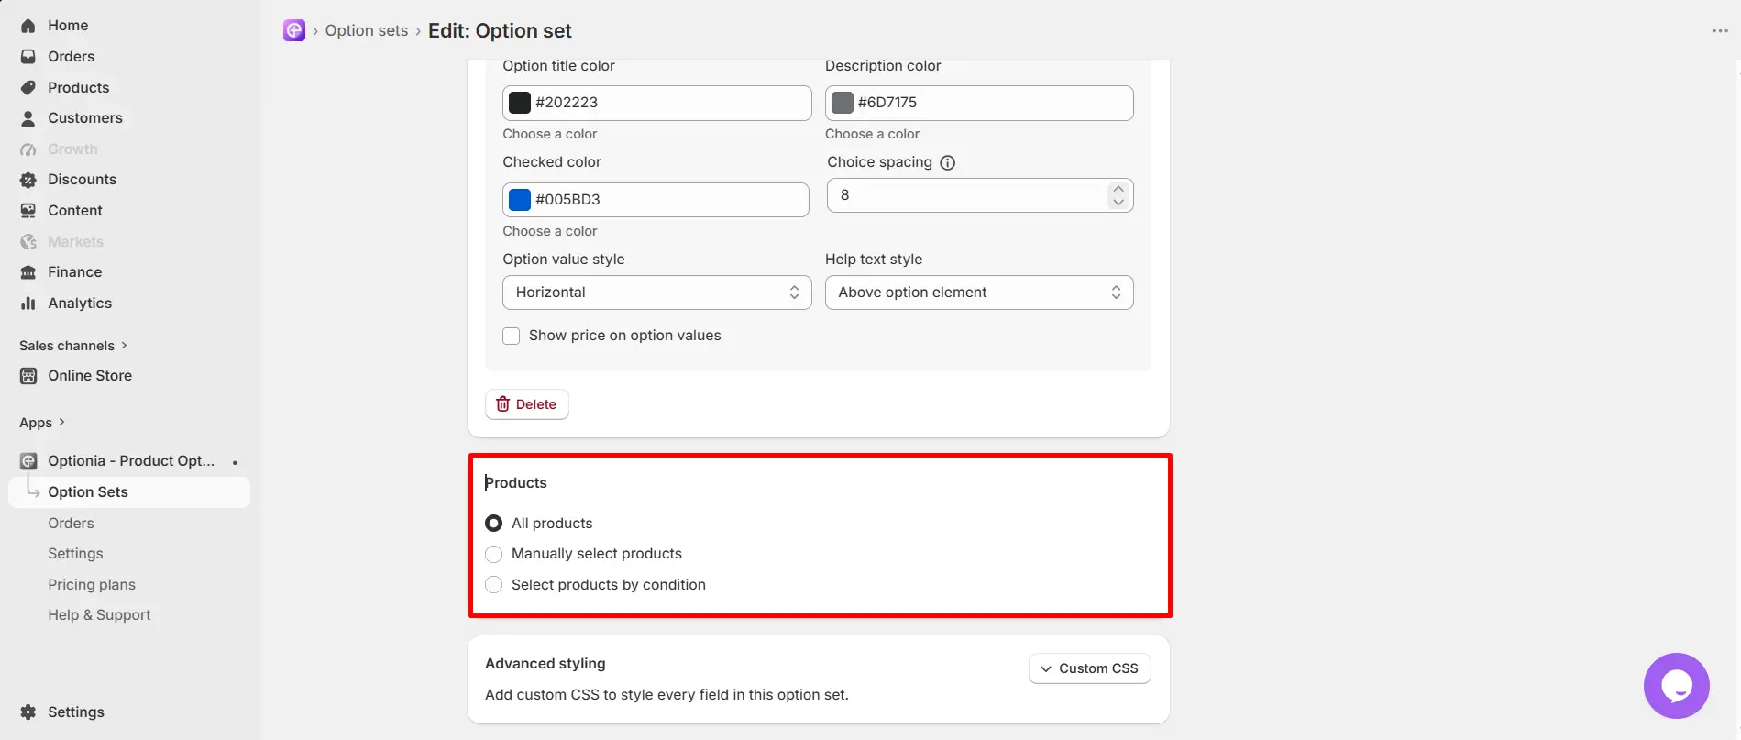Open Pricing plans in the app menu
Image resolution: width=1741 pixels, height=740 pixels.
tap(92, 584)
